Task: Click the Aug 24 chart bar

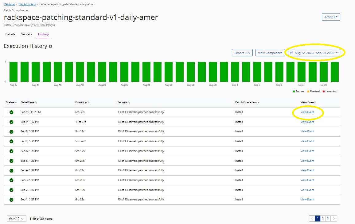Action: pos(146,72)
